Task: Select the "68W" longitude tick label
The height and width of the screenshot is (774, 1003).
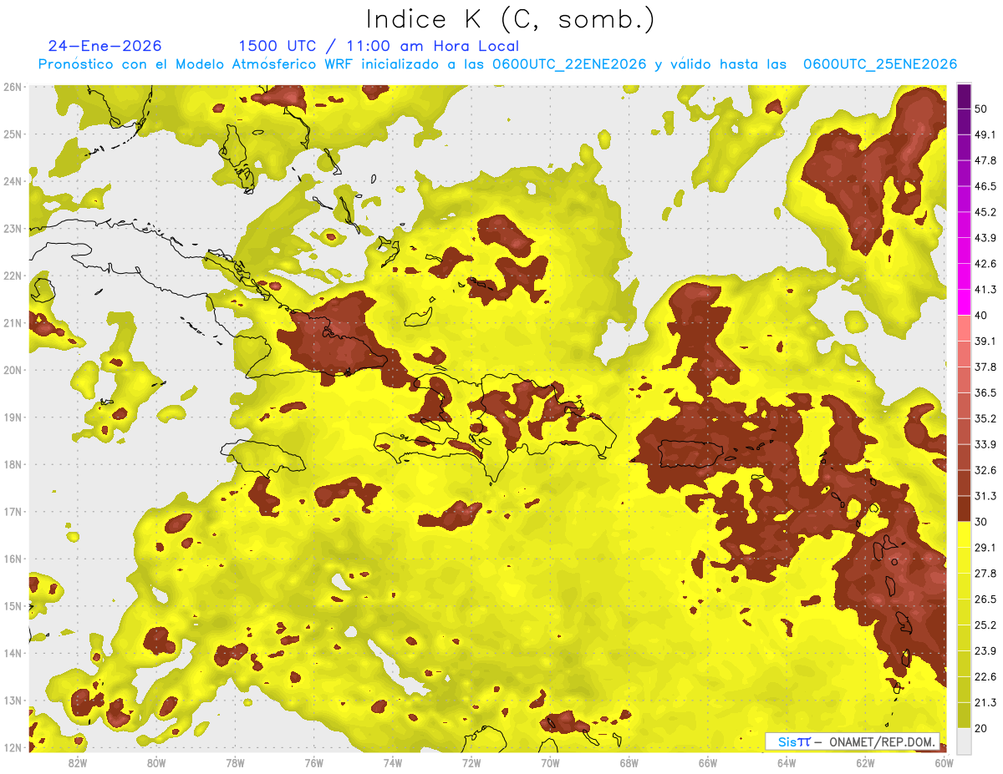Action: tap(629, 762)
